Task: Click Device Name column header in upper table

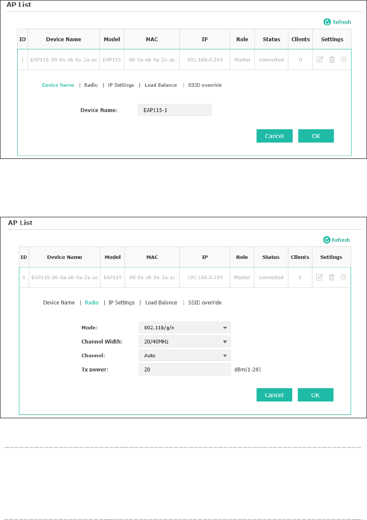Action: coord(64,39)
